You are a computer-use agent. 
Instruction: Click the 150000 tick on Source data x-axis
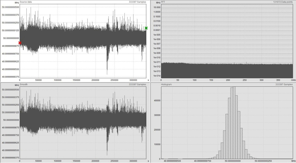point(77,80)
